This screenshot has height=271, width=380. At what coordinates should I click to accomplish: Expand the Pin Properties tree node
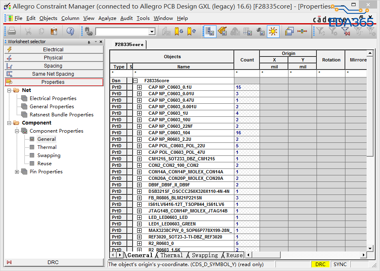[x=17, y=172]
